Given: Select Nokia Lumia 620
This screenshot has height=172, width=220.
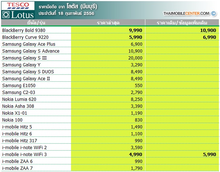Looking at the screenshot, I should (x=19, y=99).
